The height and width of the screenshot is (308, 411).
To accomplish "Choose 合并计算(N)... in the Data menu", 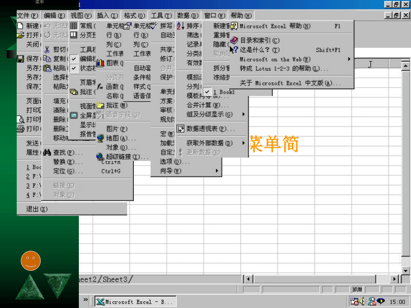I will click(207, 105).
